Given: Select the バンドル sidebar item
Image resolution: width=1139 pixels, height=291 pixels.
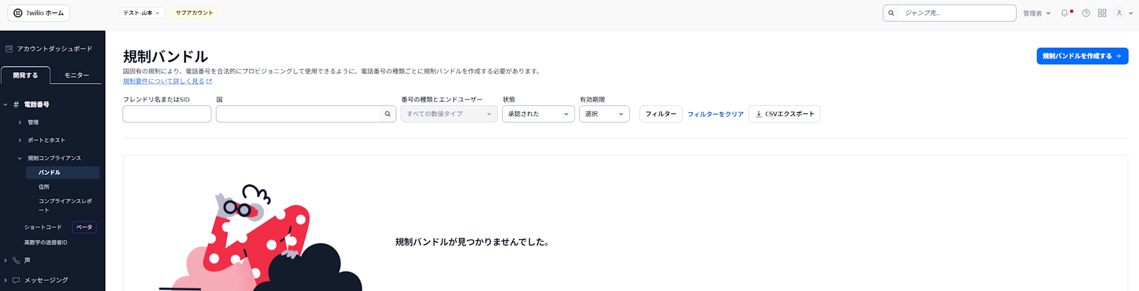Looking at the screenshot, I should coord(63,173).
